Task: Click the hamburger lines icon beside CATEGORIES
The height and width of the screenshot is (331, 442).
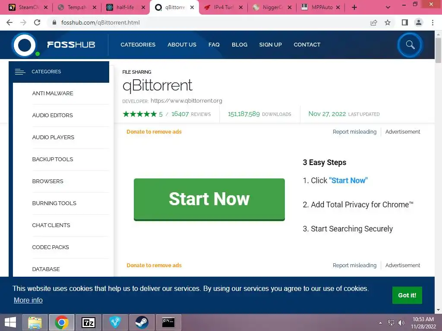Action: [x=20, y=72]
